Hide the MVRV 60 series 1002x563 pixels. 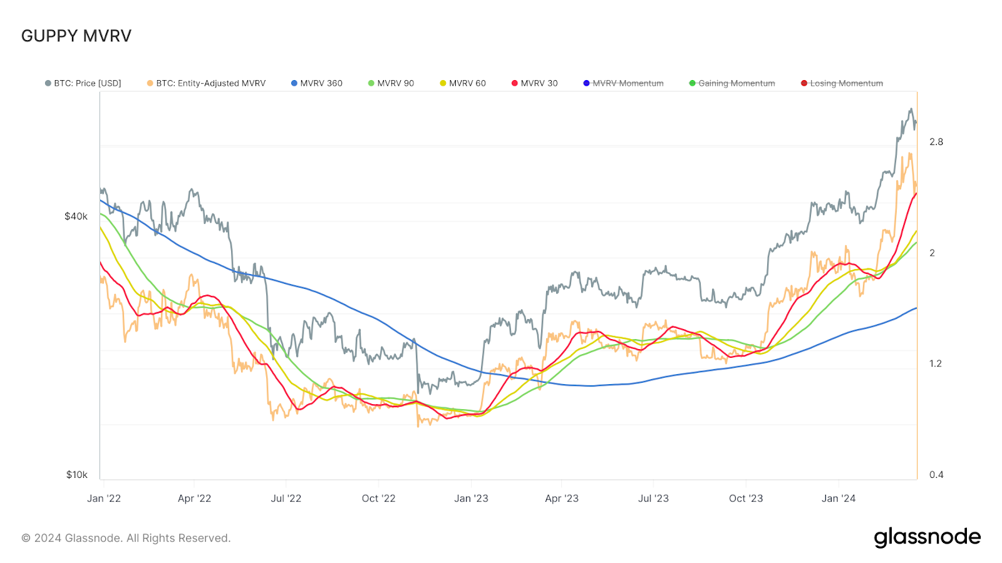[463, 83]
